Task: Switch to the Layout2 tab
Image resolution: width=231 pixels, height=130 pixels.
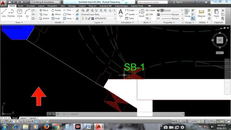Action: [x=33, y=118]
